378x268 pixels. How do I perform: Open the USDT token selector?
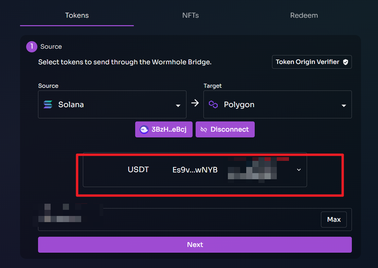(195, 170)
